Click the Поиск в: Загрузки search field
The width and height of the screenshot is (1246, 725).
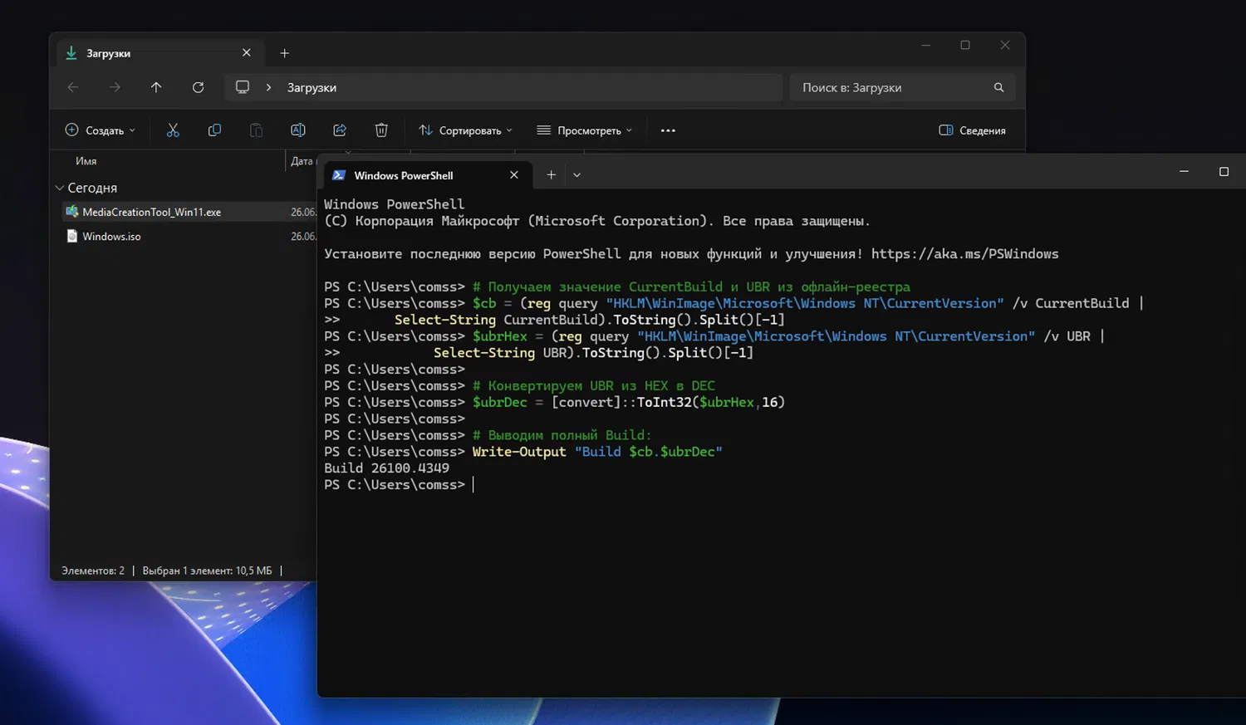coord(889,87)
